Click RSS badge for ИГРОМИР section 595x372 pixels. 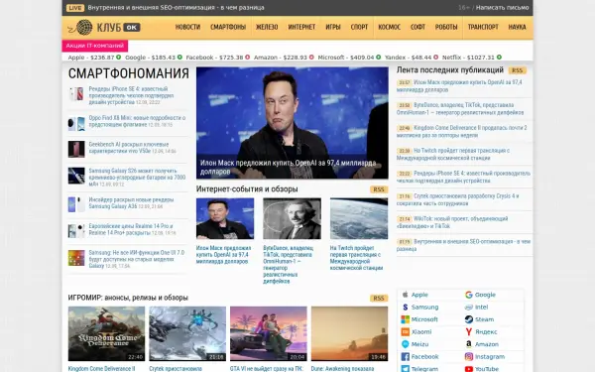click(x=379, y=299)
